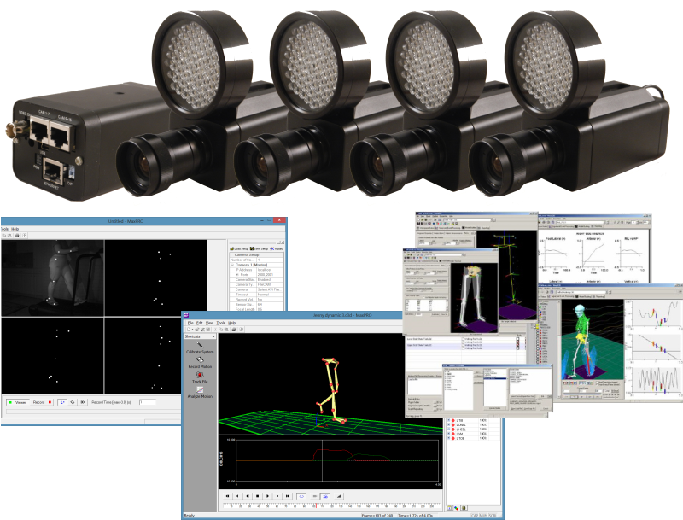The height and width of the screenshot is (520, 683).
Task: Open Tools menu in Jenny dynamic window
Action: (221, 323)
